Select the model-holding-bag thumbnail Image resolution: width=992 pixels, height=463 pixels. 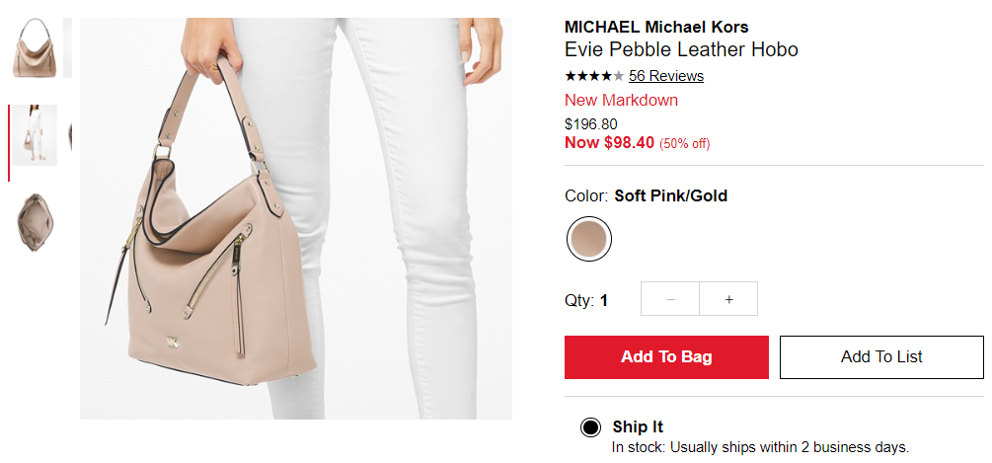pos(35,135)
